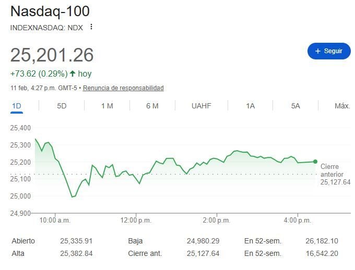Select the UAHF year-to-date tab
The image size is (355, 270).
[201, 106]
